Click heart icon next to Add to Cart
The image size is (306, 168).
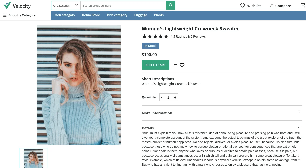pos(182,65)
